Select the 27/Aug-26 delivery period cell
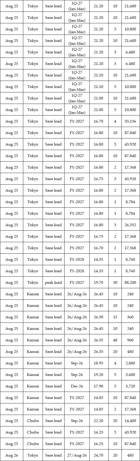 click(x=77, y=455)
